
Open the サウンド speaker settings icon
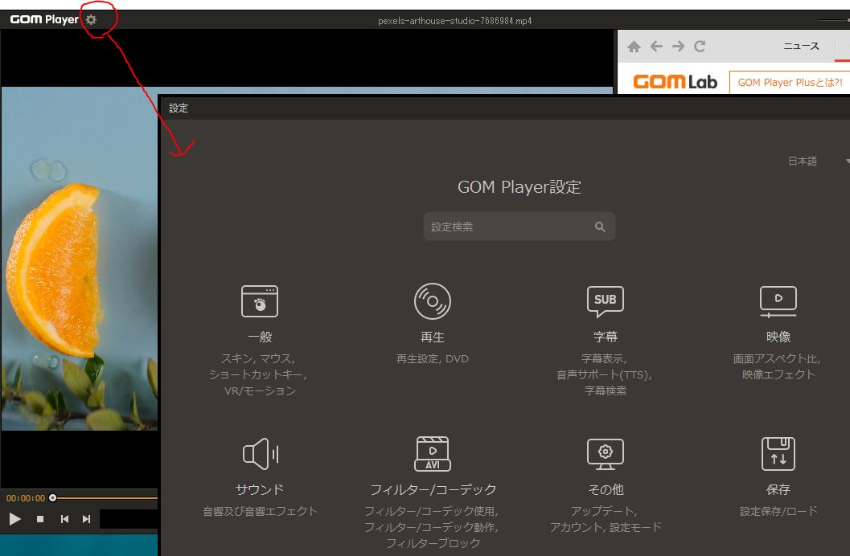[261, 454]
